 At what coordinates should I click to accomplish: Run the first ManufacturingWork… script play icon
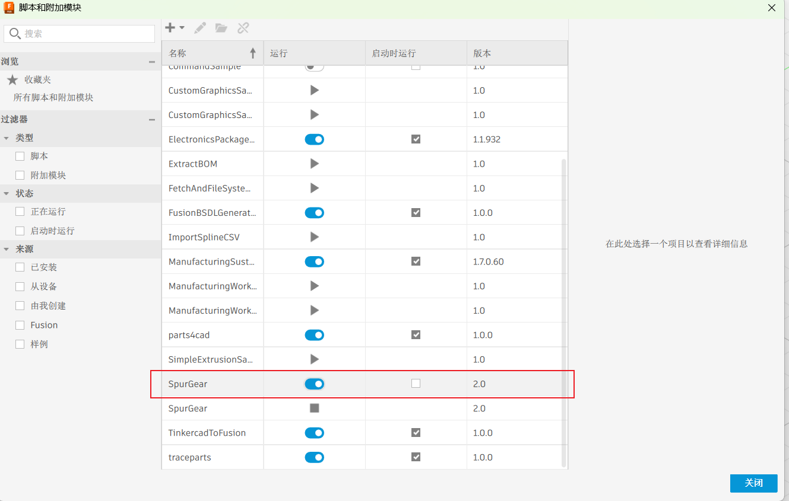[x=315, y=286]
